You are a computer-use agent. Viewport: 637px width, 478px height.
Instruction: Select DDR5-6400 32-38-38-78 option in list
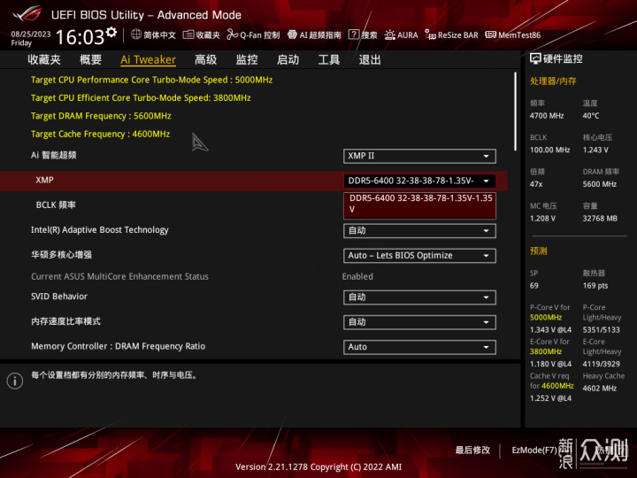419,204
